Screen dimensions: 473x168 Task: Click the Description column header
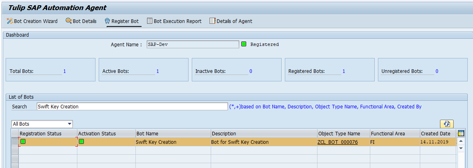click(x=264, y=134)
